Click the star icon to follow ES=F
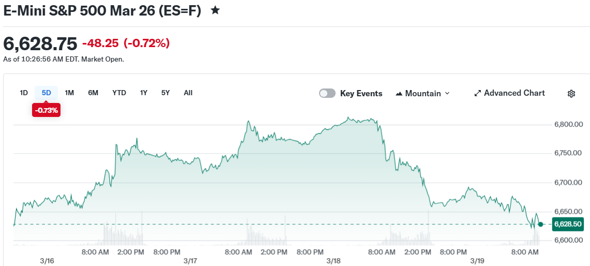 (x=215, y=10)
